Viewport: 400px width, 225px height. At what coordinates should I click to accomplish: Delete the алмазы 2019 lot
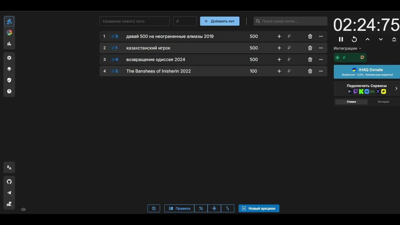310,36
